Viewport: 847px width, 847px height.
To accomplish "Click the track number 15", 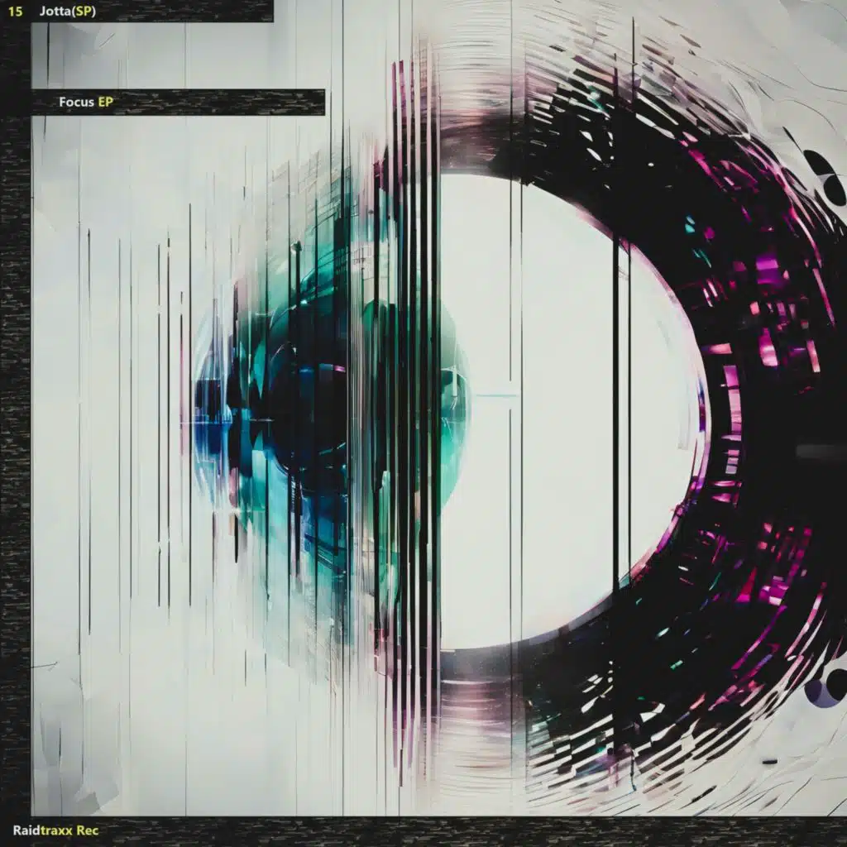I will [x=15, y=12].
